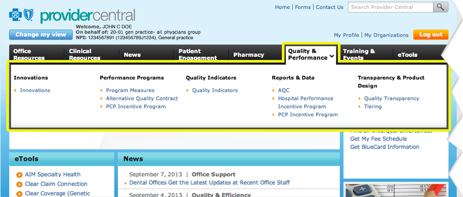
Task: Open the News menu tab
Action: click(146, 54)
